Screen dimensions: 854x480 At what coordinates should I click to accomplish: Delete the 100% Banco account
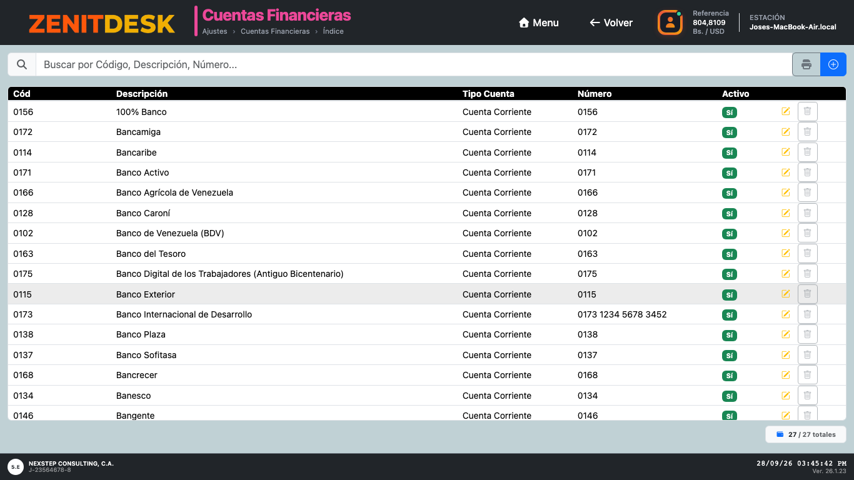807,111
